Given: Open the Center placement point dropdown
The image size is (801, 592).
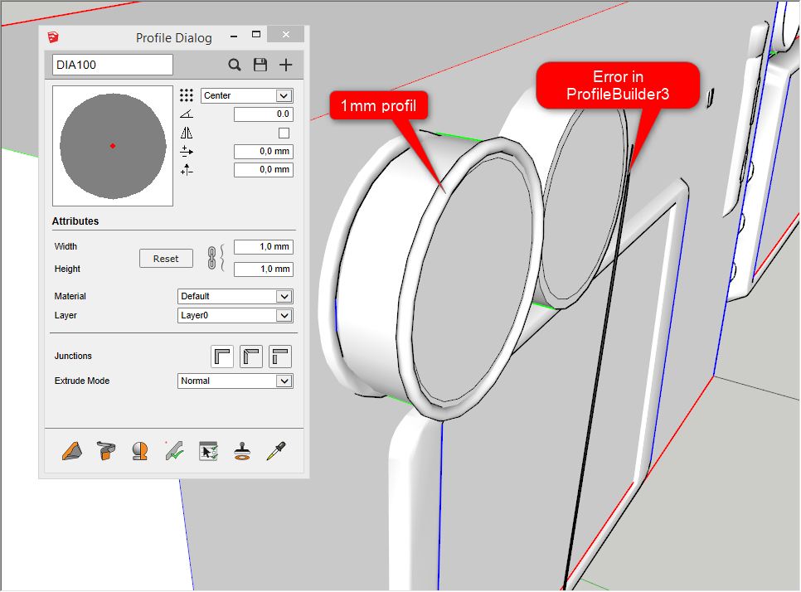Looking at the screenshot, I should click(247, 95).
